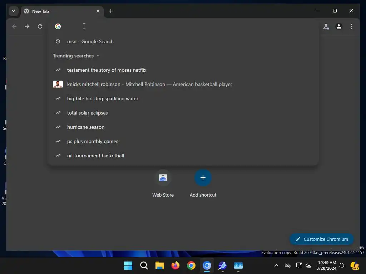Reload the page
366x274 pixels.
pos(40,26)
